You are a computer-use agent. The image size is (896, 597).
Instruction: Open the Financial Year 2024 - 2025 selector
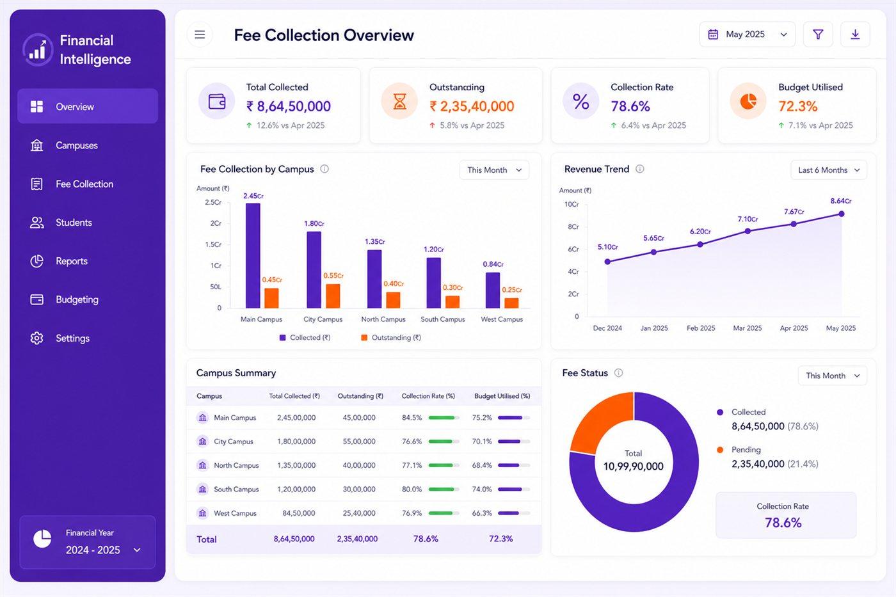point(88,542)
